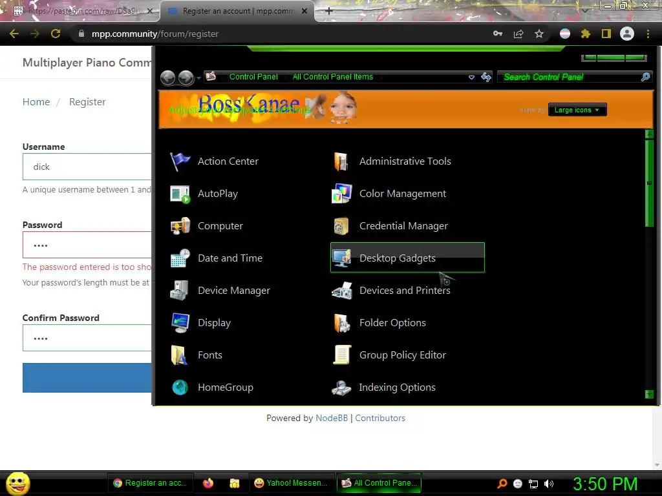This screenshot has width=662, height=496.
Task: Open the Color Management icon
Action: [x=341, y=194]
